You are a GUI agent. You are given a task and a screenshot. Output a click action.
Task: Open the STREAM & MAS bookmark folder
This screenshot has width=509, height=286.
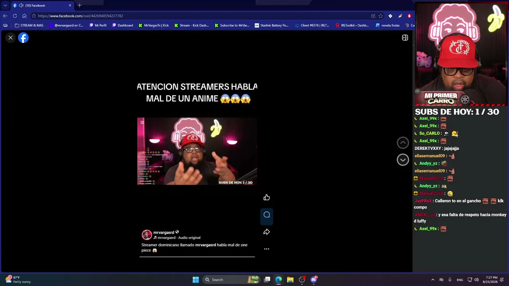[x=29, y=25]
